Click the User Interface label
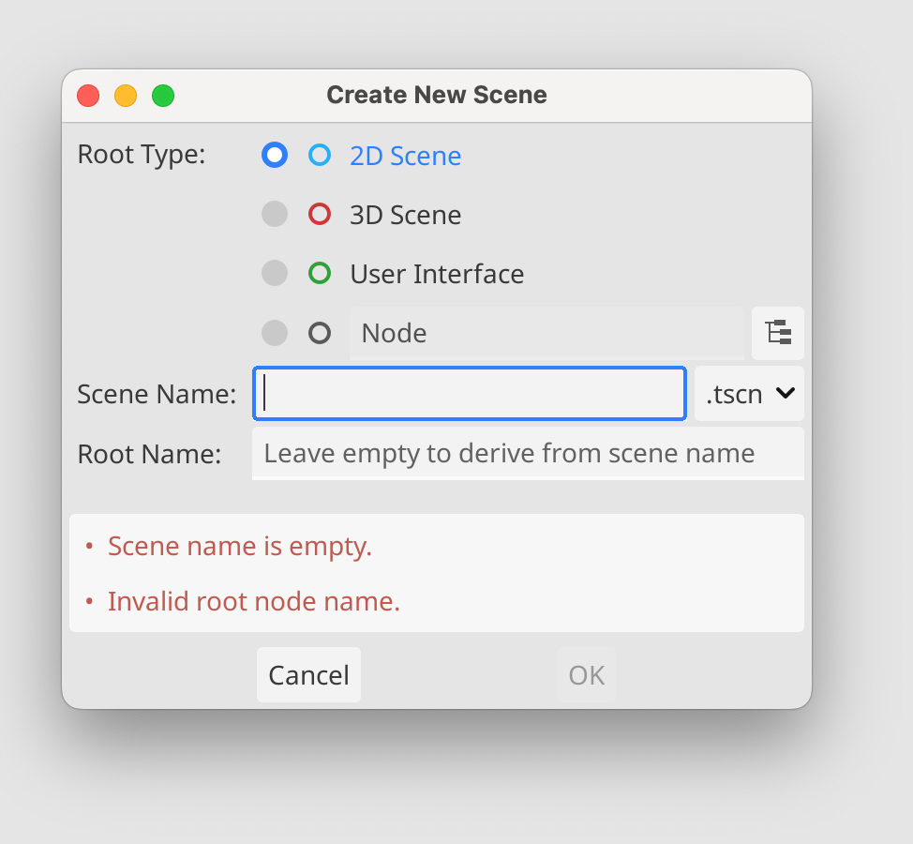Image resolution: width=913 pixels, height=844 pixels. click(437, 274)
